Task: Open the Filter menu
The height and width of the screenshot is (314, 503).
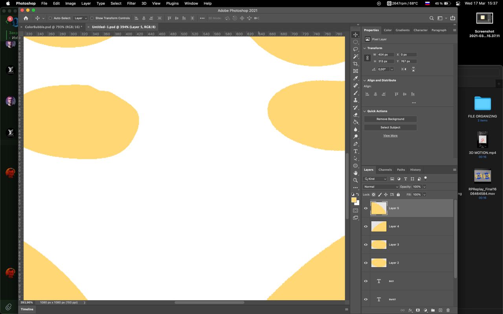Action: point(131,3)
